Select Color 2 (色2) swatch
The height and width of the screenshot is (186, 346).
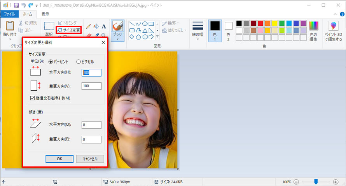(228, 31)
